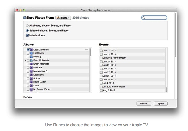The image size is (188, 131).
Task: Tick the Aug 5, 2013 event box
Action: click(101, 90)
